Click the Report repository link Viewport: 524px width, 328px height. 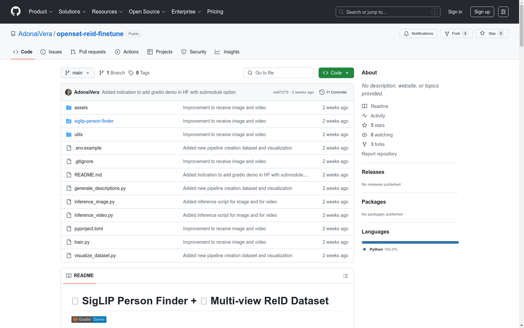tap(379, 154)
